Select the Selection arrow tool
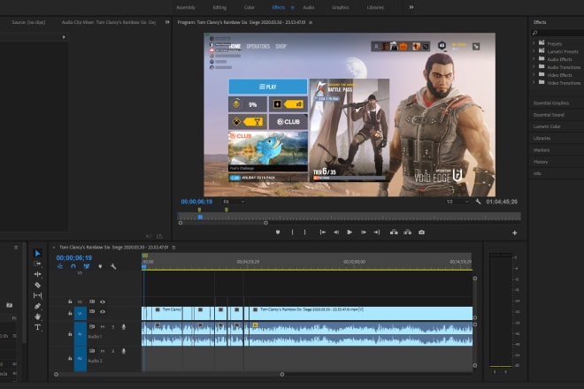Viewport: 584px width, 389px height. pos(37,253)
